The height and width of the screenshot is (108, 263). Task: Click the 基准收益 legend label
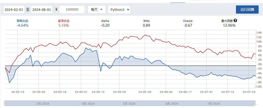[x=64, y=21]
